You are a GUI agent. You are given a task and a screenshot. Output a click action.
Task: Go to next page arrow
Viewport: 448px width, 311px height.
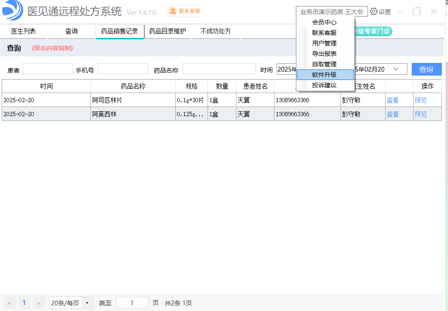click(x=38, y=303)
